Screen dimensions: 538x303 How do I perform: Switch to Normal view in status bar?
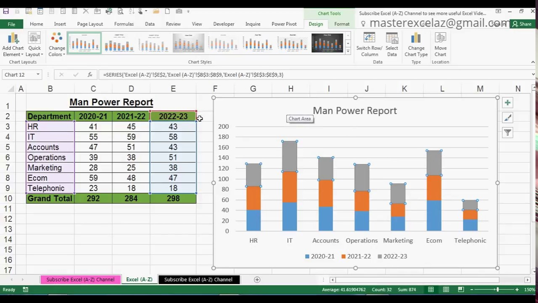(x=431, y=290)
